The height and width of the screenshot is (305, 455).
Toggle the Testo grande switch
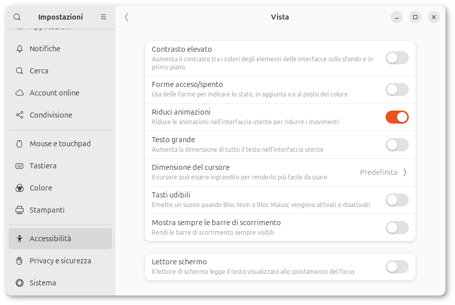point(397,145)
